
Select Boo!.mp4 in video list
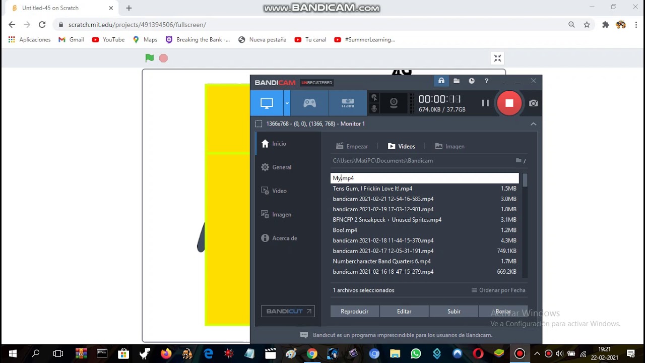click(424, 230)
